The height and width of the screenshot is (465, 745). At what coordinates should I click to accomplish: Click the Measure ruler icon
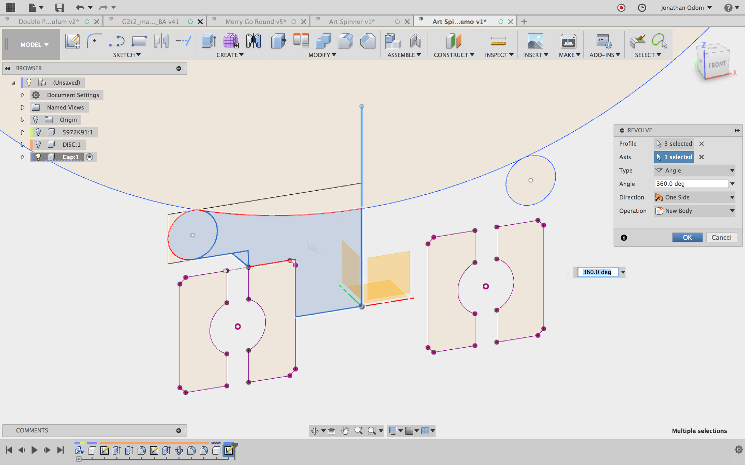(498, 41)
